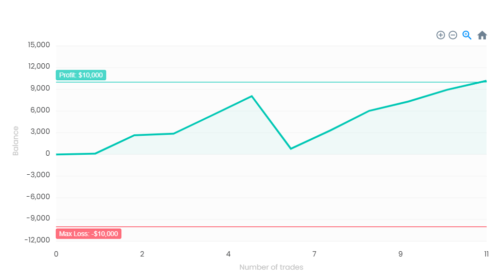This screenshot has width=498, height=276.
Task: Click the x-axis label 7
Action: click(314, 254)
